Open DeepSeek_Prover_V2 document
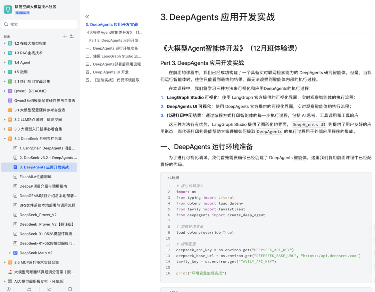The width and height of the screenshot is (375, 292). [38, 215]
